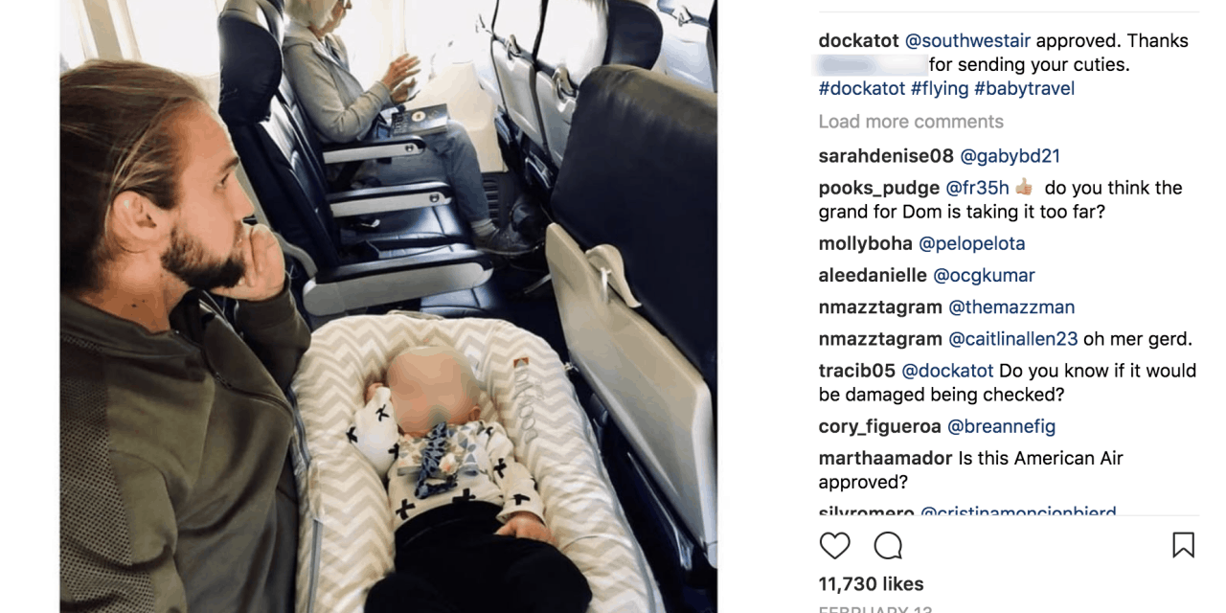
Task: Open sarahdenise08 commenter profile
Action: point(886,156)
